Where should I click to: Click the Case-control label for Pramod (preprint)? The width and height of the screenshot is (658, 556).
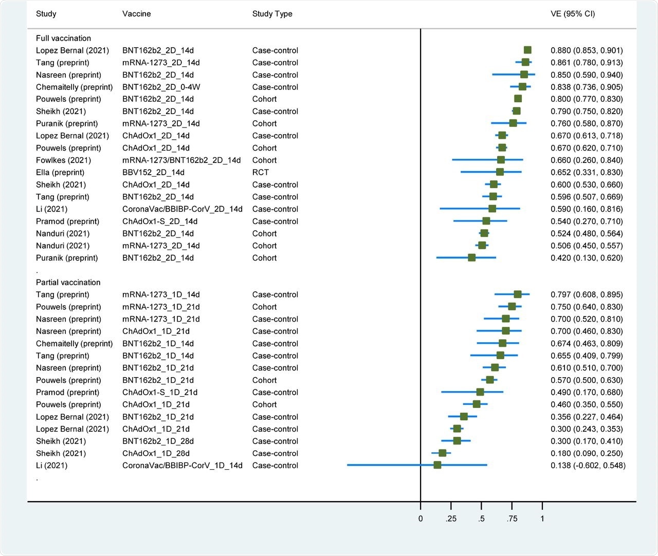point(275,221)
